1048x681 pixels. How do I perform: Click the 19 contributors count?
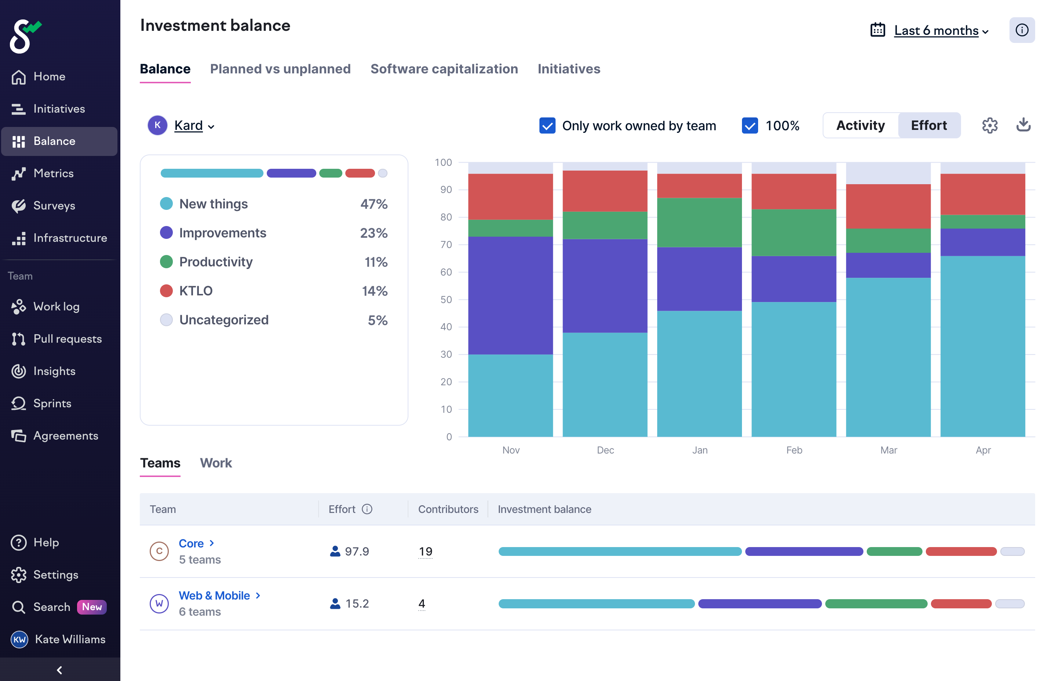(425, 551)
